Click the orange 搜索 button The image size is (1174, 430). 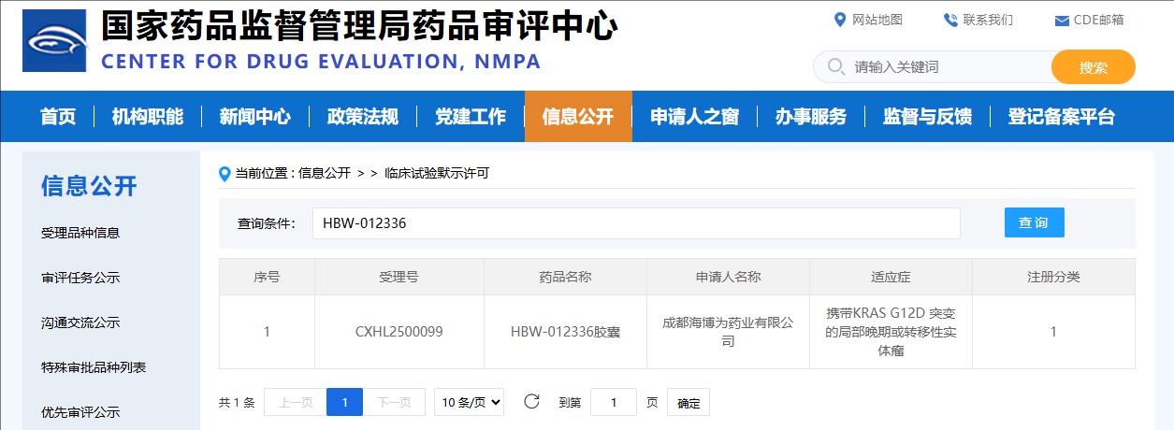click(x=1094, y=67)
